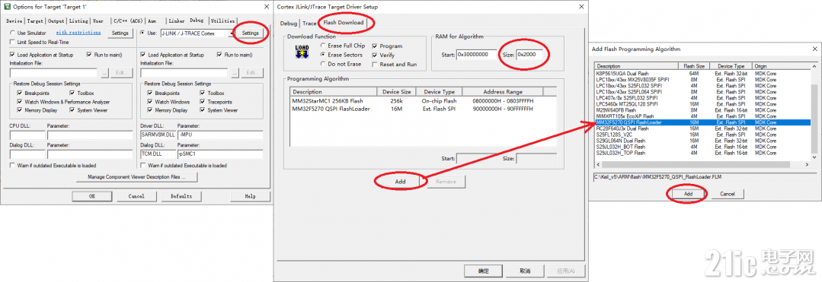This screenshot has height=282, width=822.
Task: Toggle Limit Speed to Real-Time
Action: (13, 42)
